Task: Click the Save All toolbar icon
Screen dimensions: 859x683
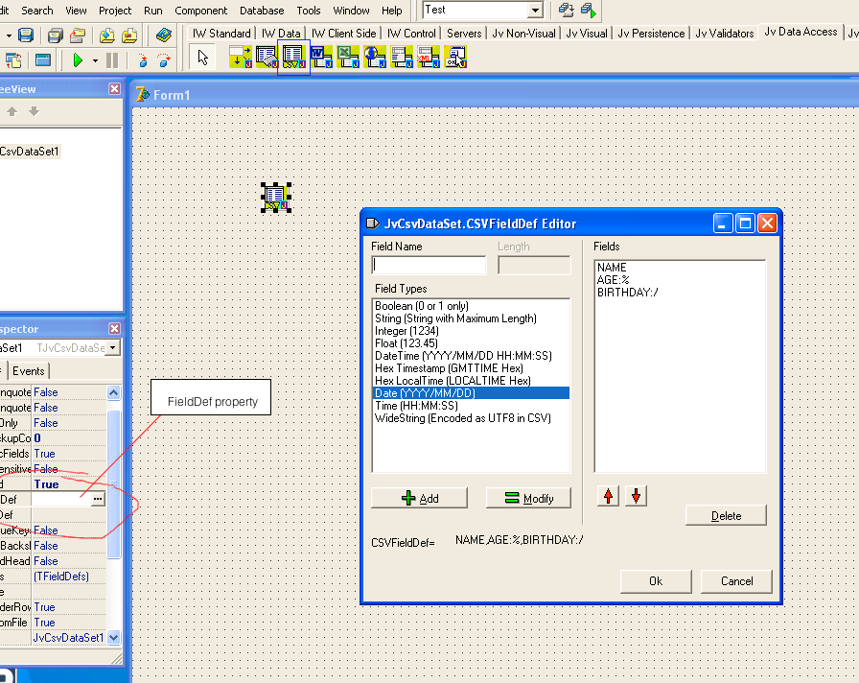Action: [55, 35]
